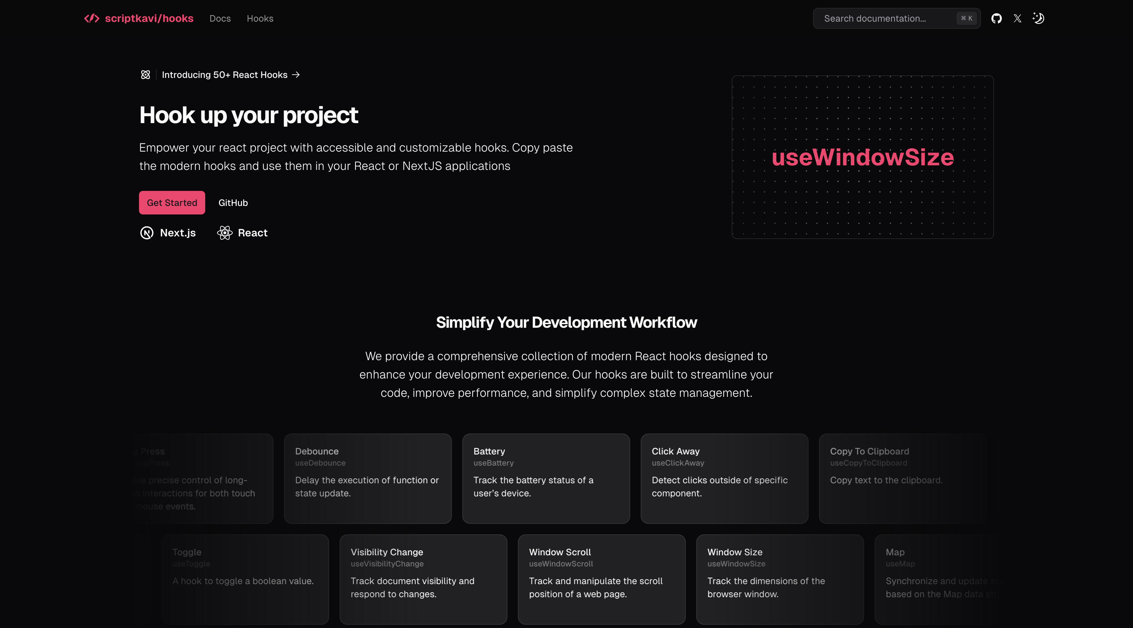Click the 'Empower your react project' paragraph
This screenshot has height=628, width=1133.
pyautogui.click(x=356, y=157)
